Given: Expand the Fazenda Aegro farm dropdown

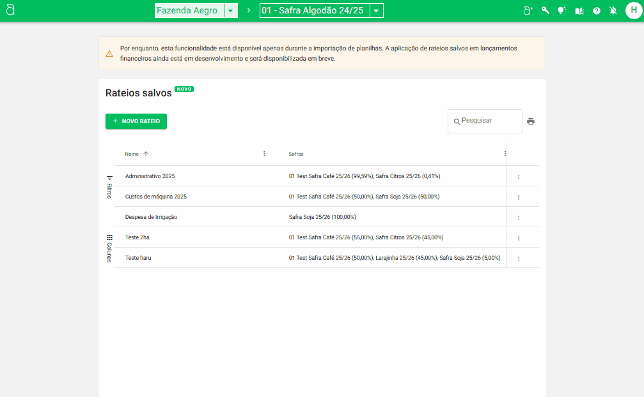Looking at the screenshot, I should coord(231,11).
